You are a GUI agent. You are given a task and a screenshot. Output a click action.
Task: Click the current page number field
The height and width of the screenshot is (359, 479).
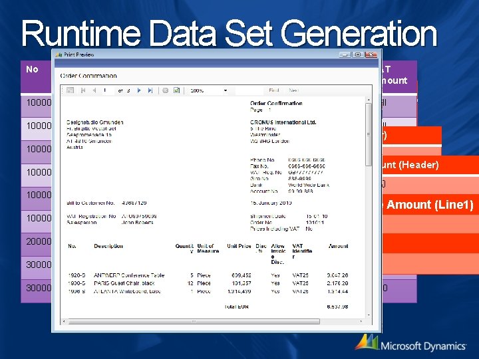[107, 90]
